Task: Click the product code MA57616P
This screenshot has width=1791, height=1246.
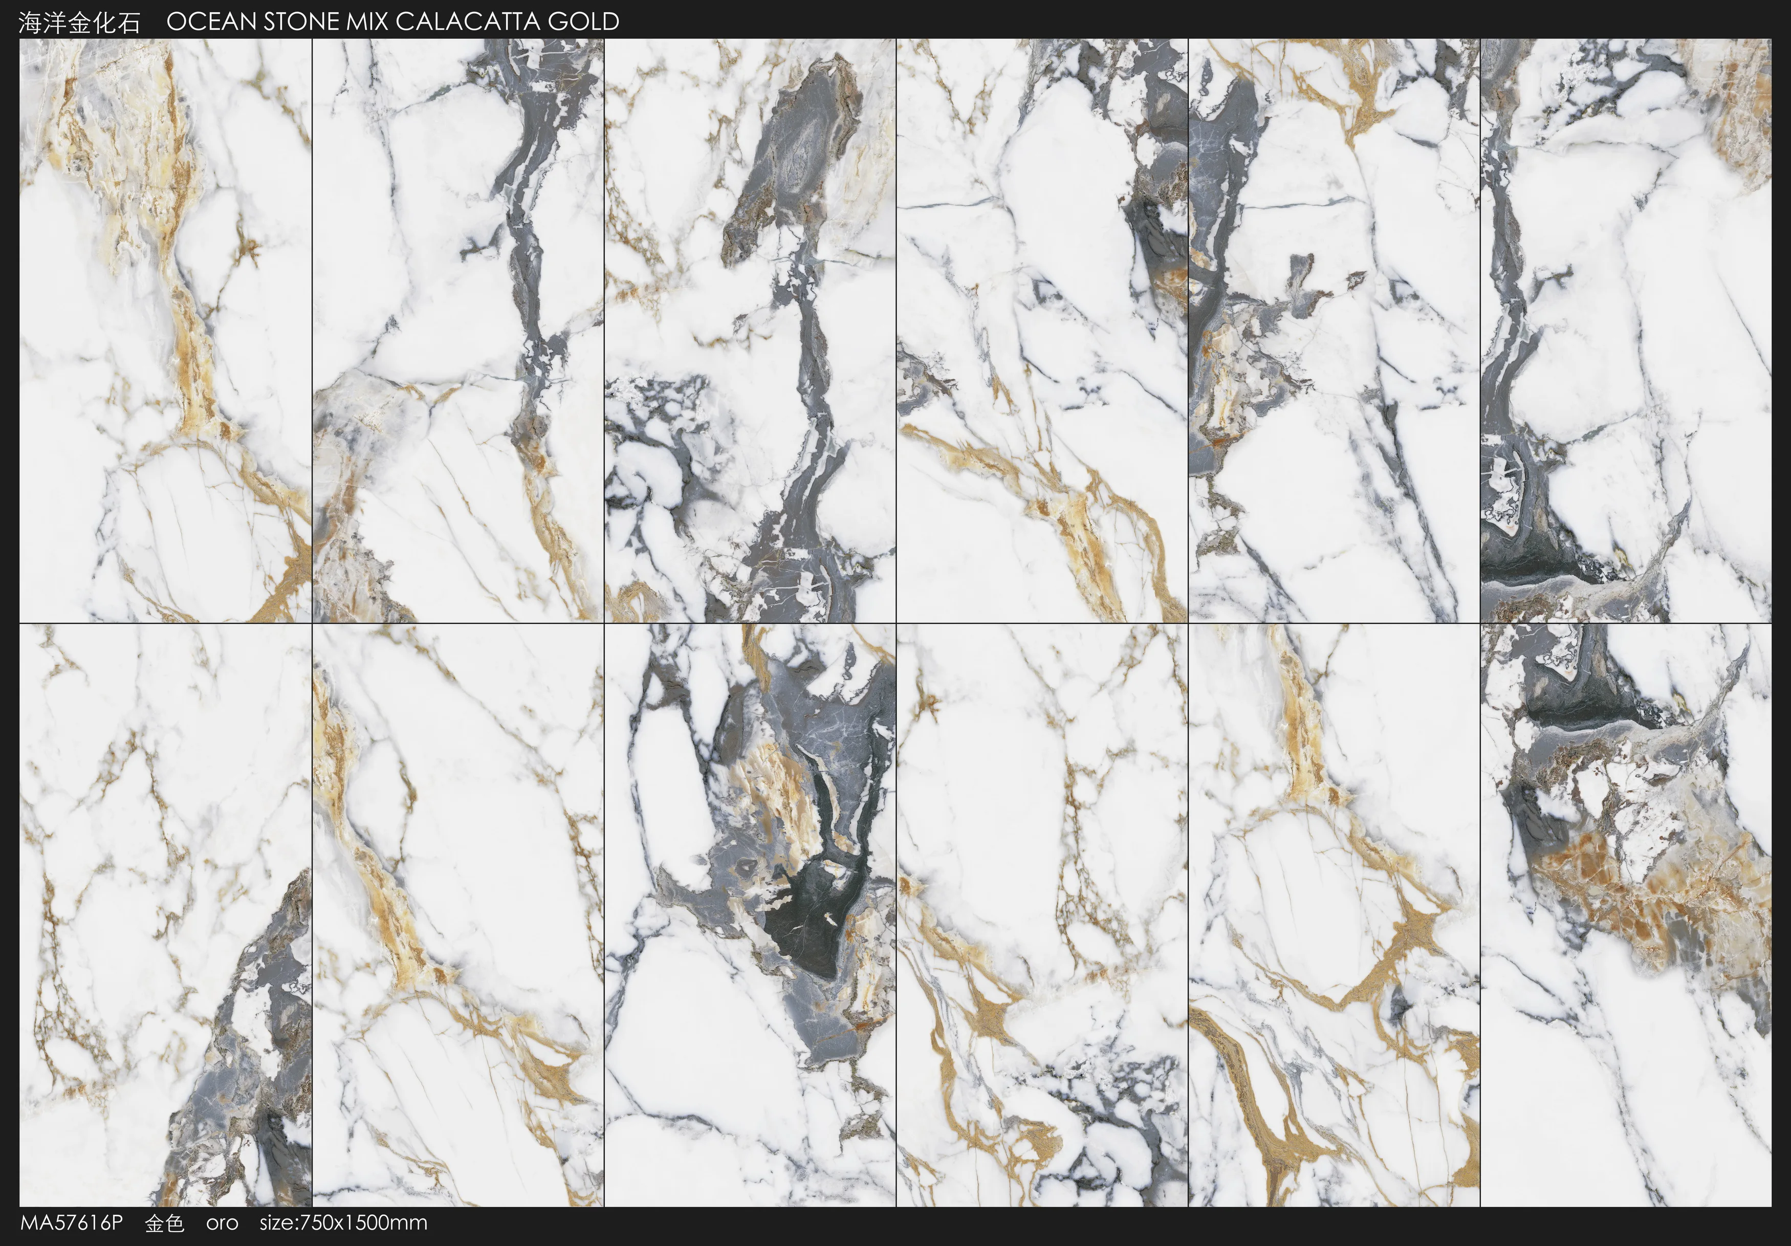Action: pos(72,1222)
